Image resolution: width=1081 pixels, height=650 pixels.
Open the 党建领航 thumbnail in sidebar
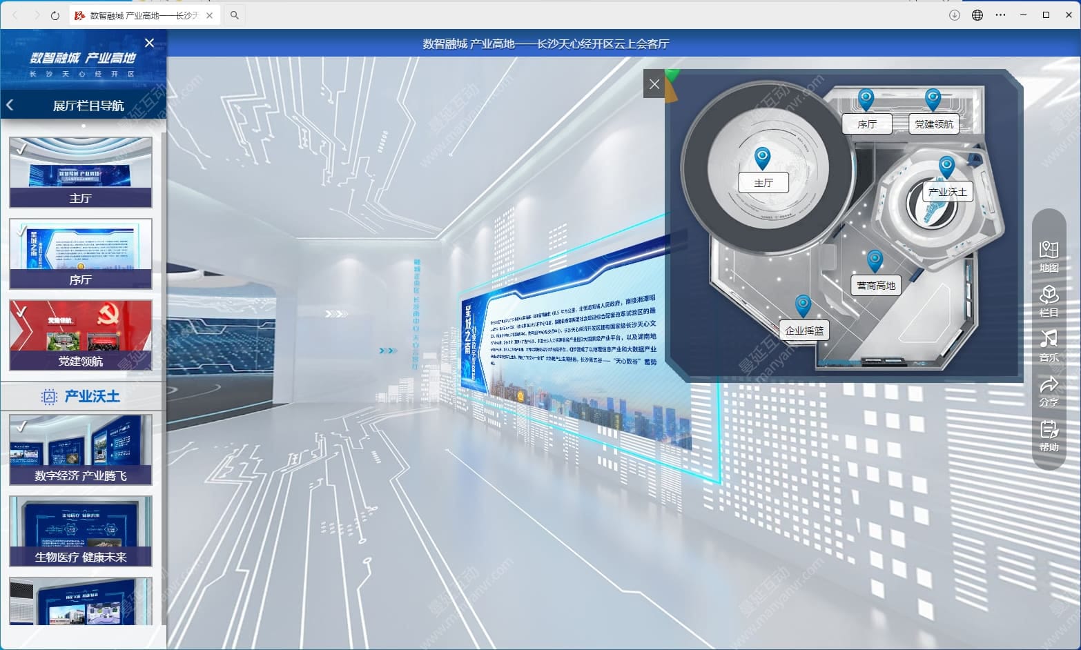pyautogui.click(x=81, y=335)
